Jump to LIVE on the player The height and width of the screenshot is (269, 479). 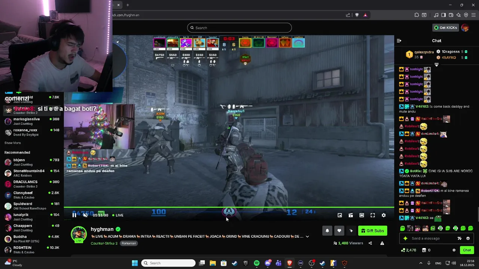pyautogui.click(x=118, y=215)
